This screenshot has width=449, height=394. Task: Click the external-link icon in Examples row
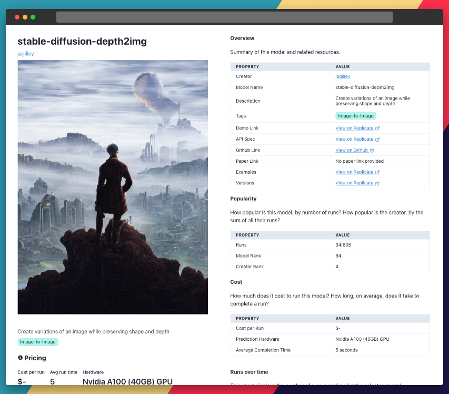377,172
